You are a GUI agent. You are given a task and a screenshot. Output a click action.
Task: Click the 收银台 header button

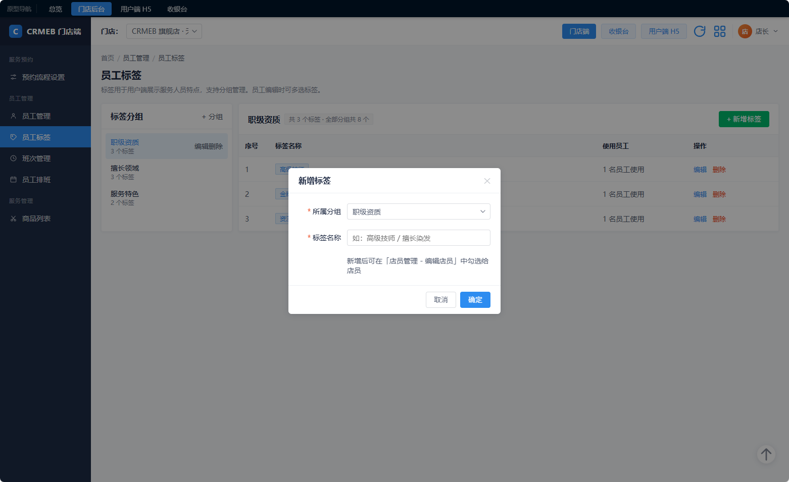[619, 31]
